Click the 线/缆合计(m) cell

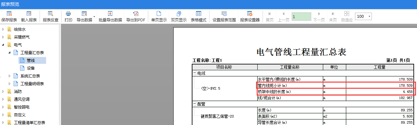pyautogui.click(x=290, y=98)
